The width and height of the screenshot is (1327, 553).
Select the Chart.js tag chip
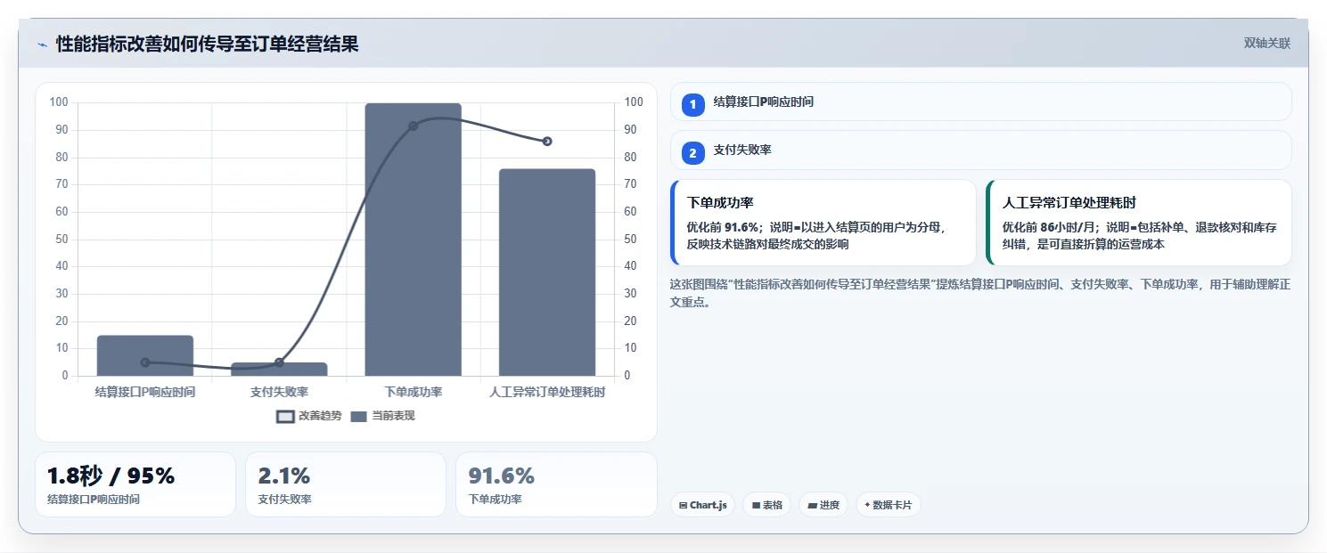[702, 505]
